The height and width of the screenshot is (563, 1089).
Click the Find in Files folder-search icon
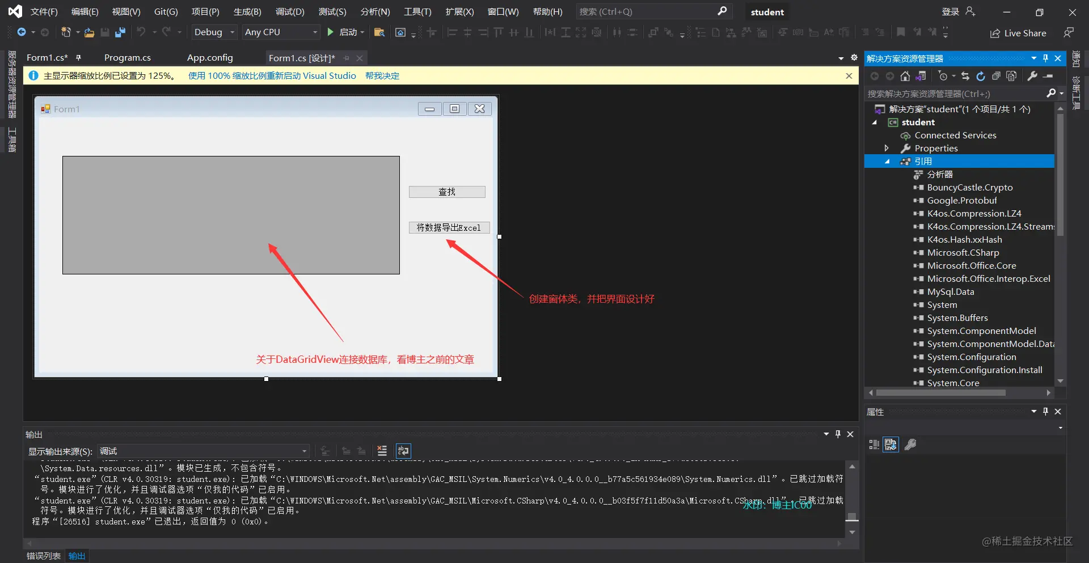(379, 32)
